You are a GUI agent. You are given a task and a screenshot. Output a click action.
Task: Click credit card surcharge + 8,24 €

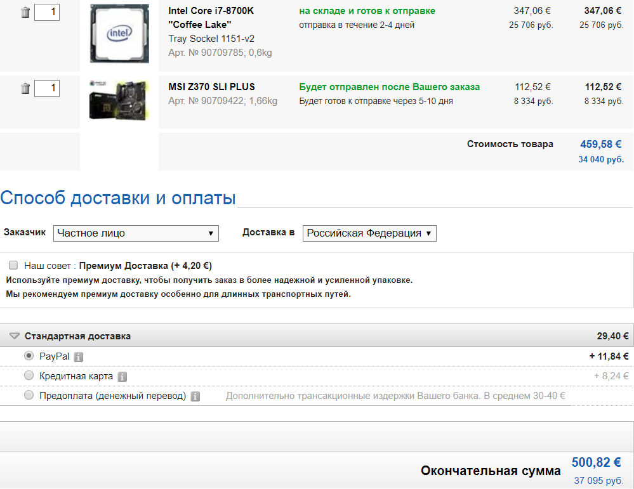tap(611, 376)
